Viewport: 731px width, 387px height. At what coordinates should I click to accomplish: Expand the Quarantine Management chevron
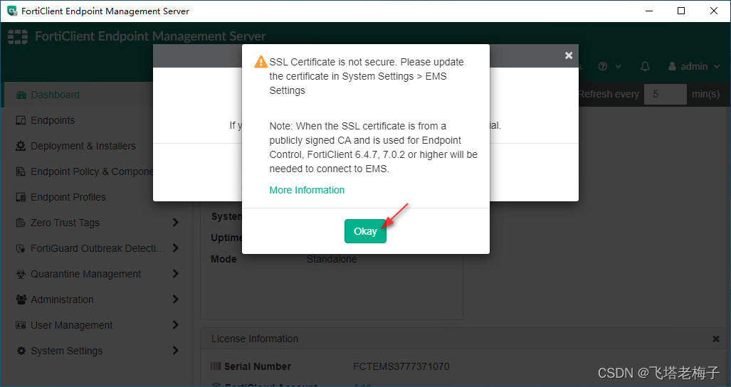point(175,274)
